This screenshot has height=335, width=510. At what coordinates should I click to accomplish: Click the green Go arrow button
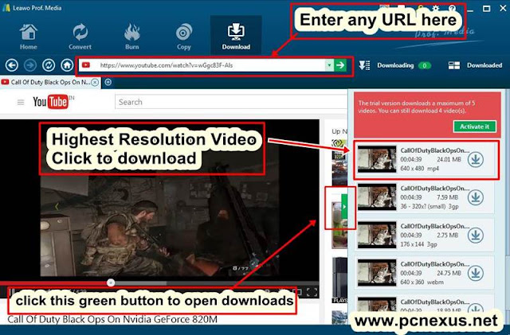340,65
